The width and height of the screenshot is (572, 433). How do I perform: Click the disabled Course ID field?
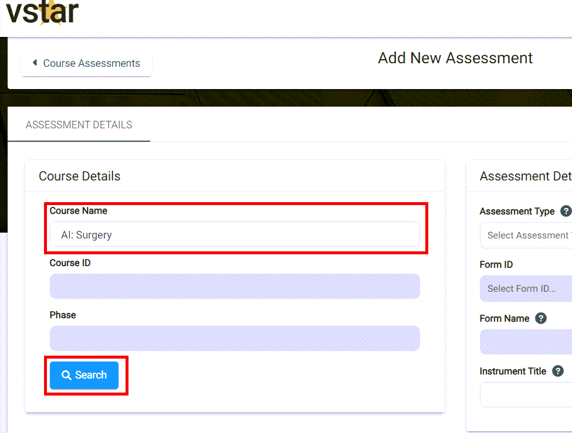(x=235, y=286)
